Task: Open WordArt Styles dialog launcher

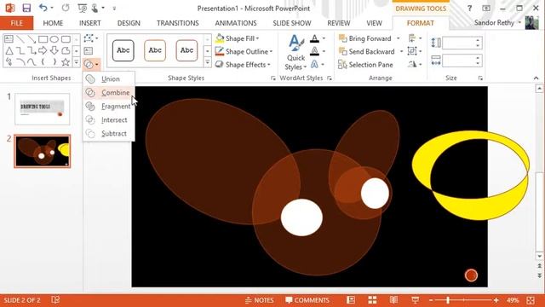Action: 330,78
